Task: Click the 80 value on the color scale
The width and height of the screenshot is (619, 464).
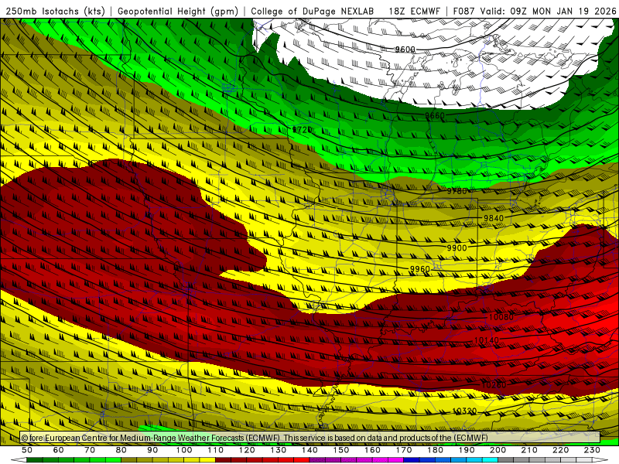Action: pos(121,450)
